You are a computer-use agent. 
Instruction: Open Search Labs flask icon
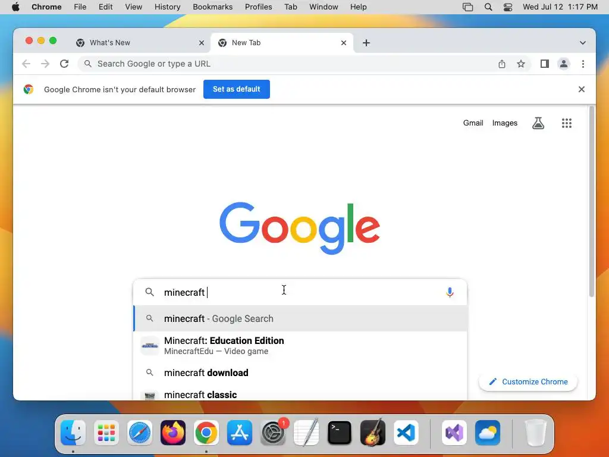click(538, 123)
